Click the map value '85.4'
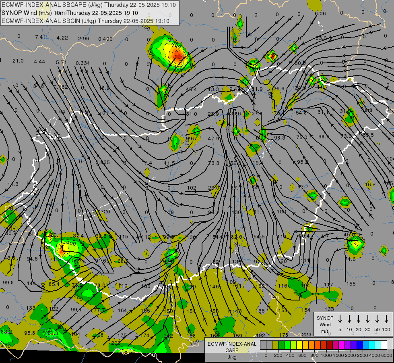Screen dimensions: 394x363 54,284
